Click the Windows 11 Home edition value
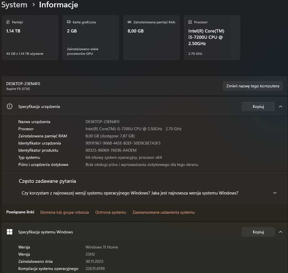The width and height of the screenshot is (288, 273). point(102,247)
